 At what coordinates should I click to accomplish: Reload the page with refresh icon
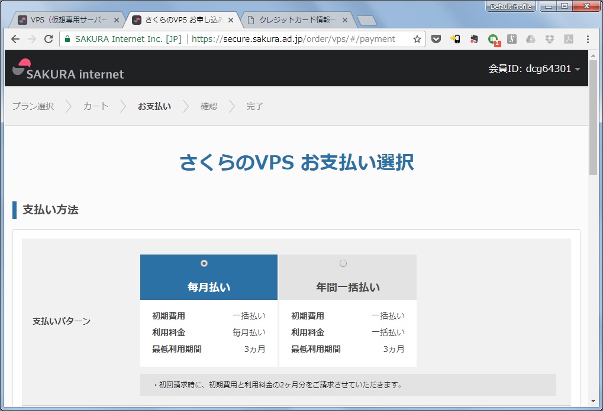(49, 39)
